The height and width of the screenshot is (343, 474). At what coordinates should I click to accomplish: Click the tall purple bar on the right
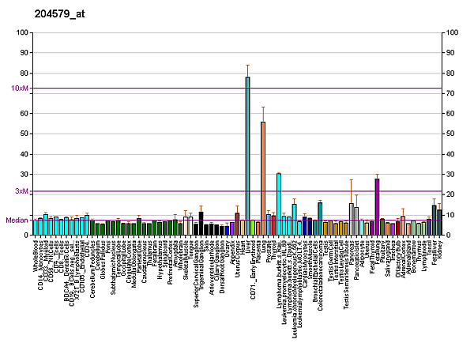pos(377,206)
